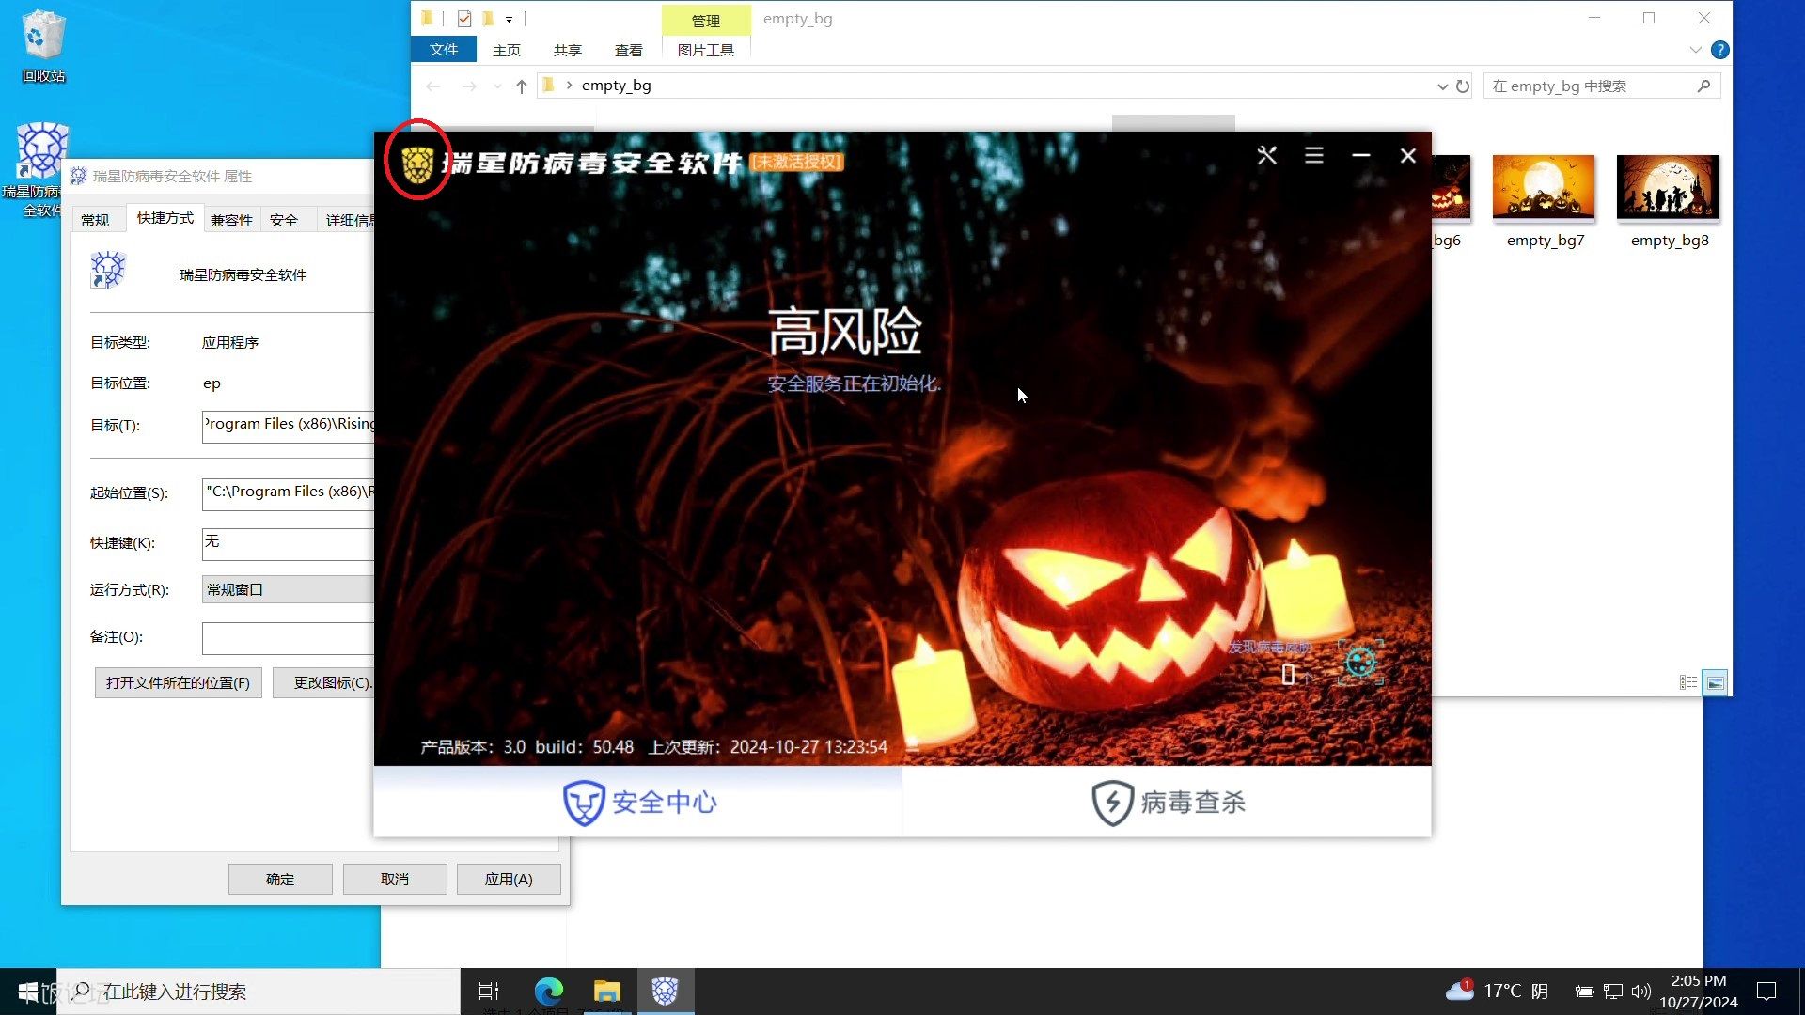This screenshot has width=1805, height=1015.
Task: Open 共享 ribbon tab in Explorer
Action: 568,50
